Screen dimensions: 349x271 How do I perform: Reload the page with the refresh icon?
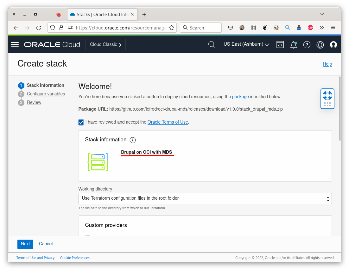click(x=39, y=28)
